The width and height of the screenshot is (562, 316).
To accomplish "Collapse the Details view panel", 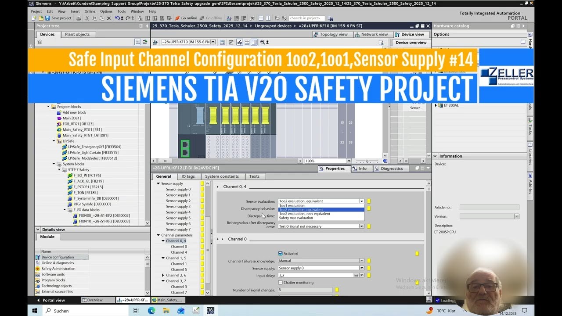I will 39,230.
